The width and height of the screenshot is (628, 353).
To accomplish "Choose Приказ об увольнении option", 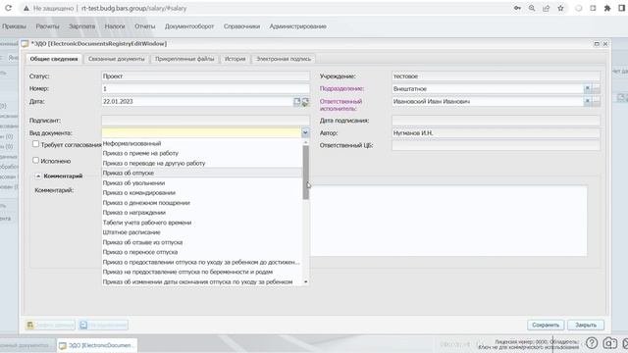I will pos(202,183).
